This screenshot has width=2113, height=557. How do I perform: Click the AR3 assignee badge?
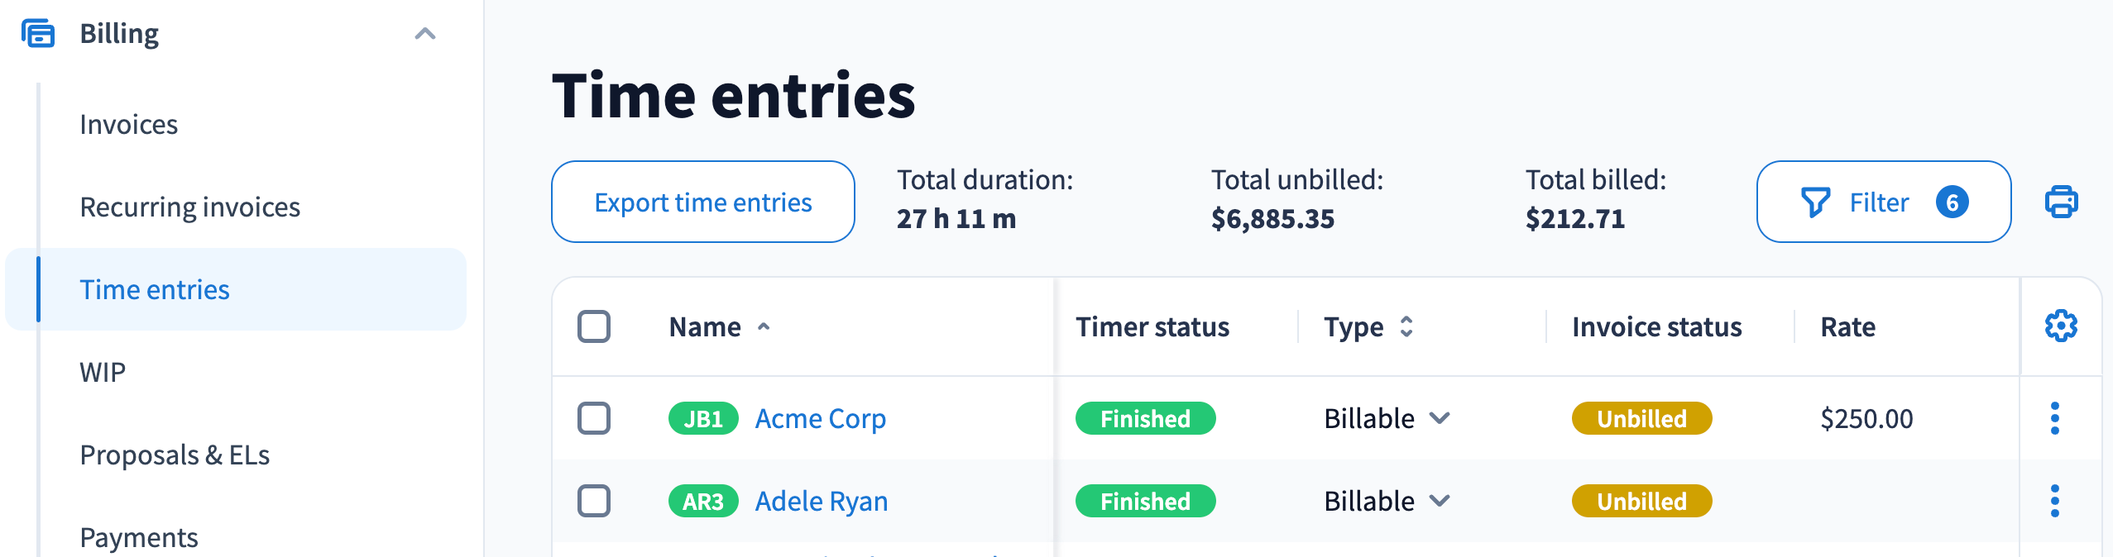[x=703, y=501]
